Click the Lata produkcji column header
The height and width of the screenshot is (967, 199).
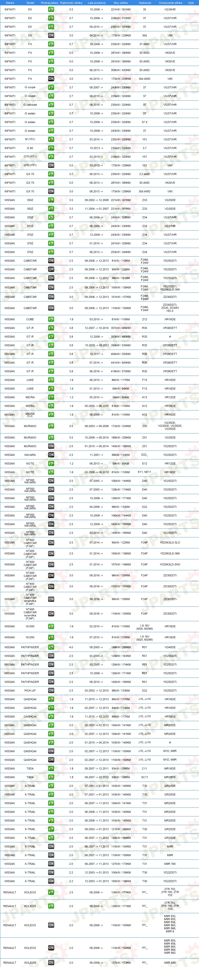coord(96,3)
